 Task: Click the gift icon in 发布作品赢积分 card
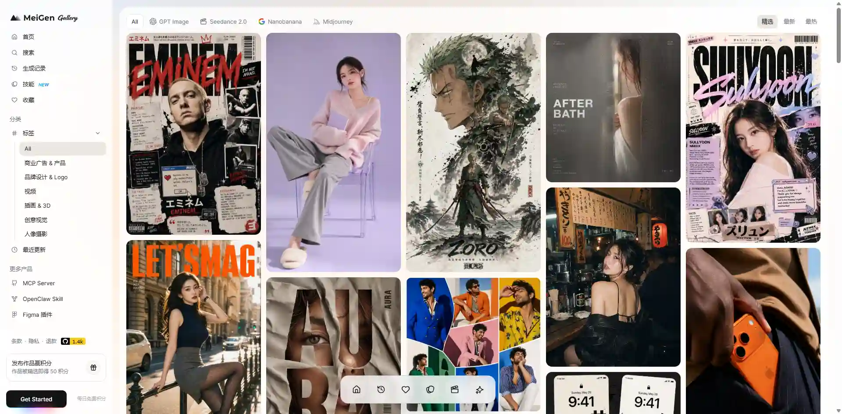pyautogui.click(x=93, y=368)
